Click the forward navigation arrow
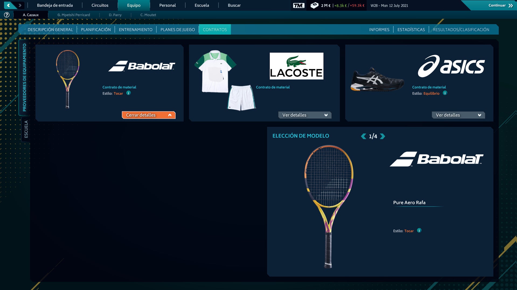This screenshot has height=290, width=517. tap(20, 5)
